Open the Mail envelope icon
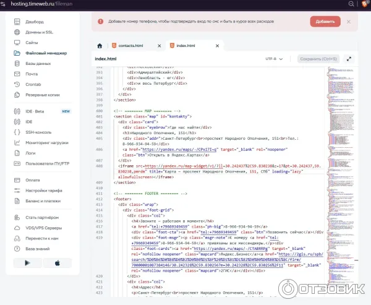Image resolution: width=371 pixels, height=305 pixels. (17, 74)
